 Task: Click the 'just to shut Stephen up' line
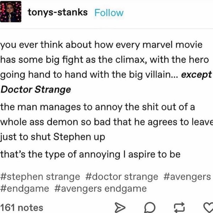coord(53,137)
